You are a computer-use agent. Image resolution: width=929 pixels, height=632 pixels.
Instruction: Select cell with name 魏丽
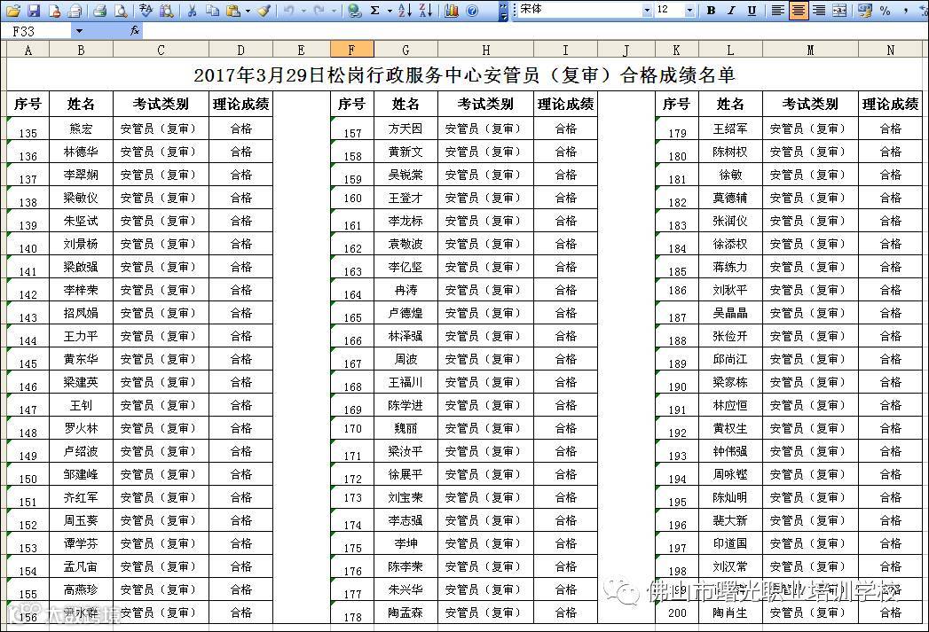click(405, 428)
